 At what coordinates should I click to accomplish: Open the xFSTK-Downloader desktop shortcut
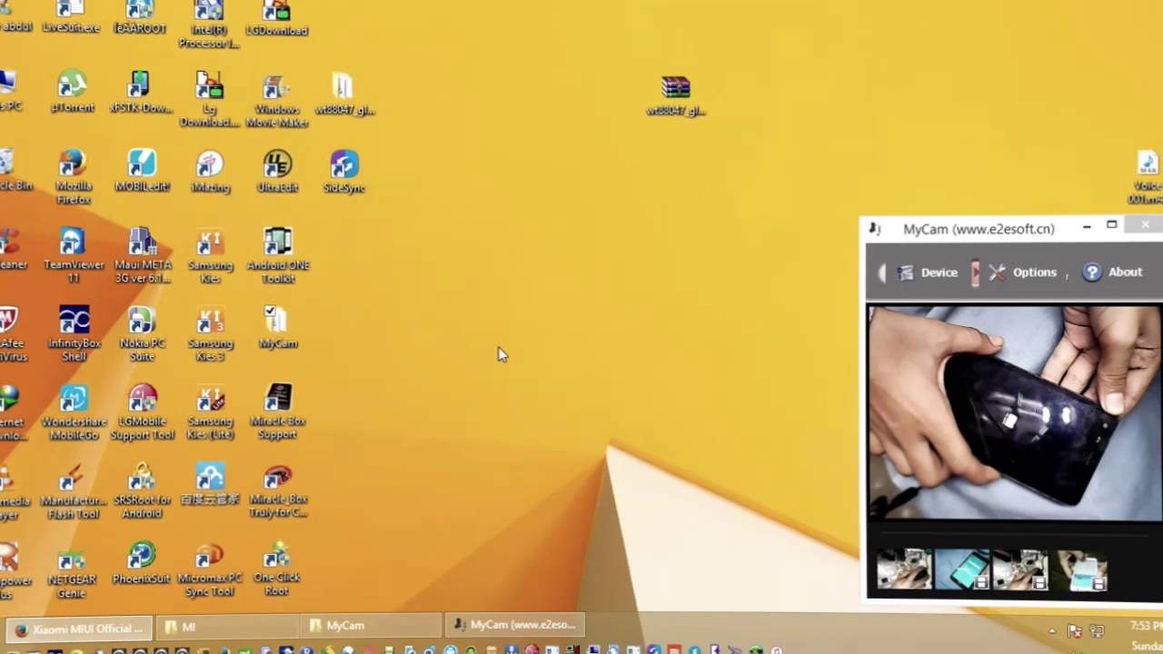click(139, 93)
